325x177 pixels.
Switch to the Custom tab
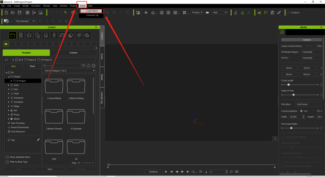[x=73, y=53]
